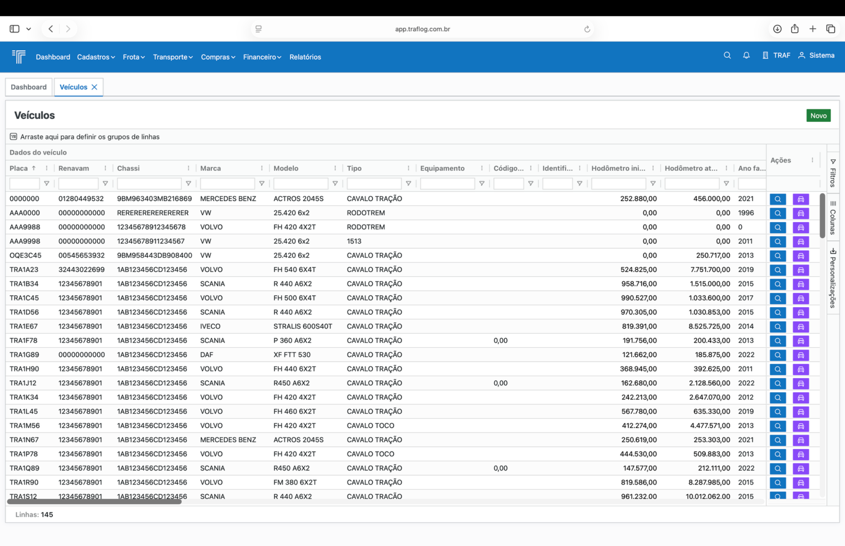Expand the Frota dropdown menu
This screenshot has width=845, height=546.
(x=134, y=57)
